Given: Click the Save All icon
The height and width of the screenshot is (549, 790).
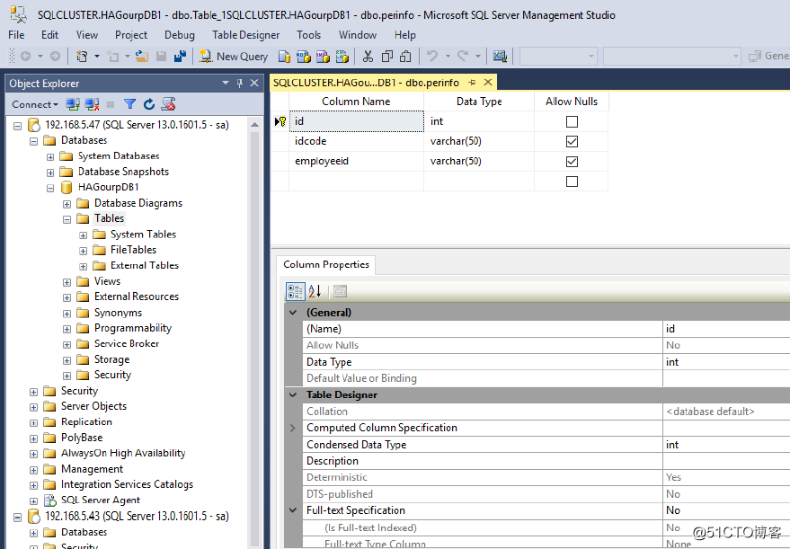Looking at the screenshot, I should click(x=180, y=57).
